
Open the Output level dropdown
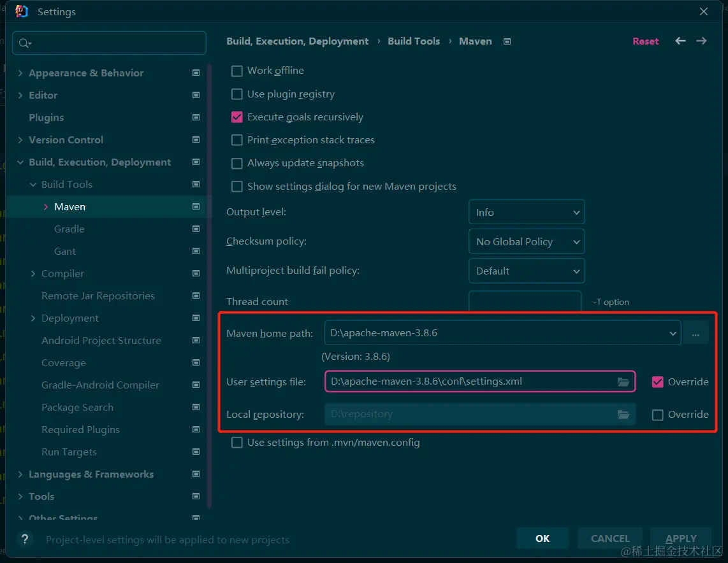tap(527, 212)
